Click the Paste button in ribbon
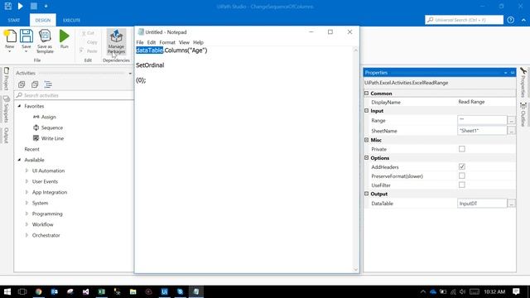The image size is (530, 298). [89, 51]
